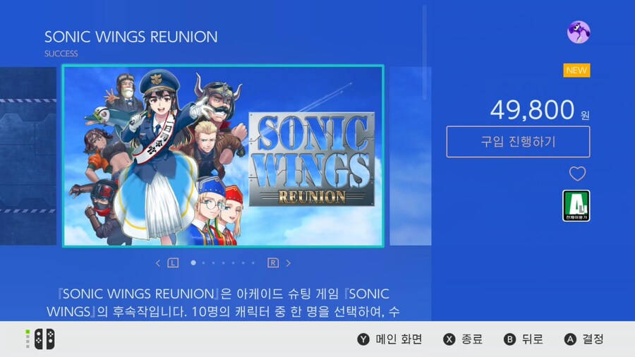Click the vertical scrollbar beside the artwork

tap(425, 53)
